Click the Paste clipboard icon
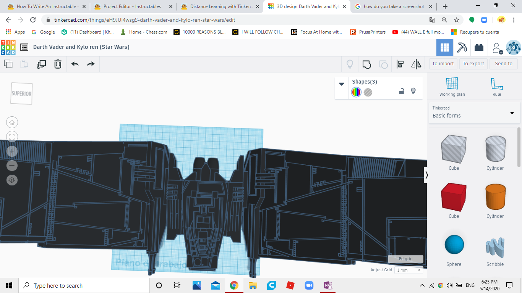The image size is (522, 293). click(x=24, y=64)
